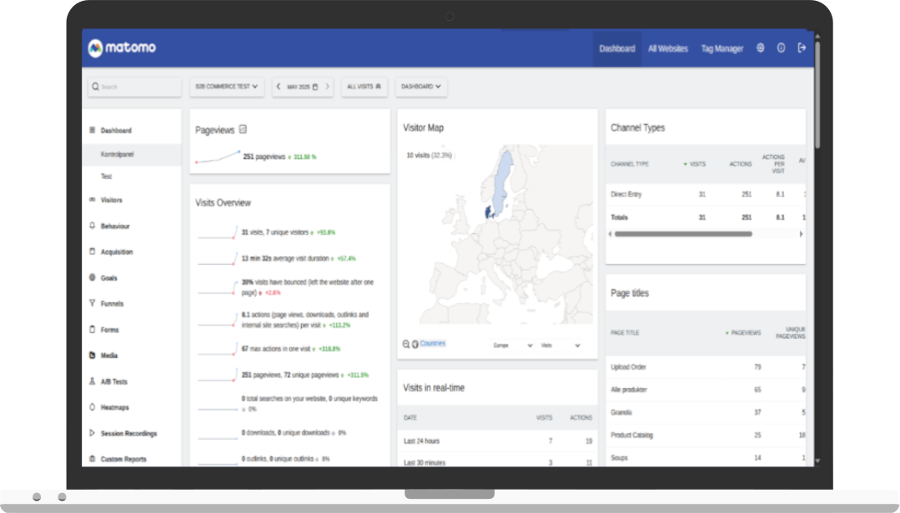Go to next month with the right arrow
The height and width of the screenshot is (513, 900).
point(328,87)
